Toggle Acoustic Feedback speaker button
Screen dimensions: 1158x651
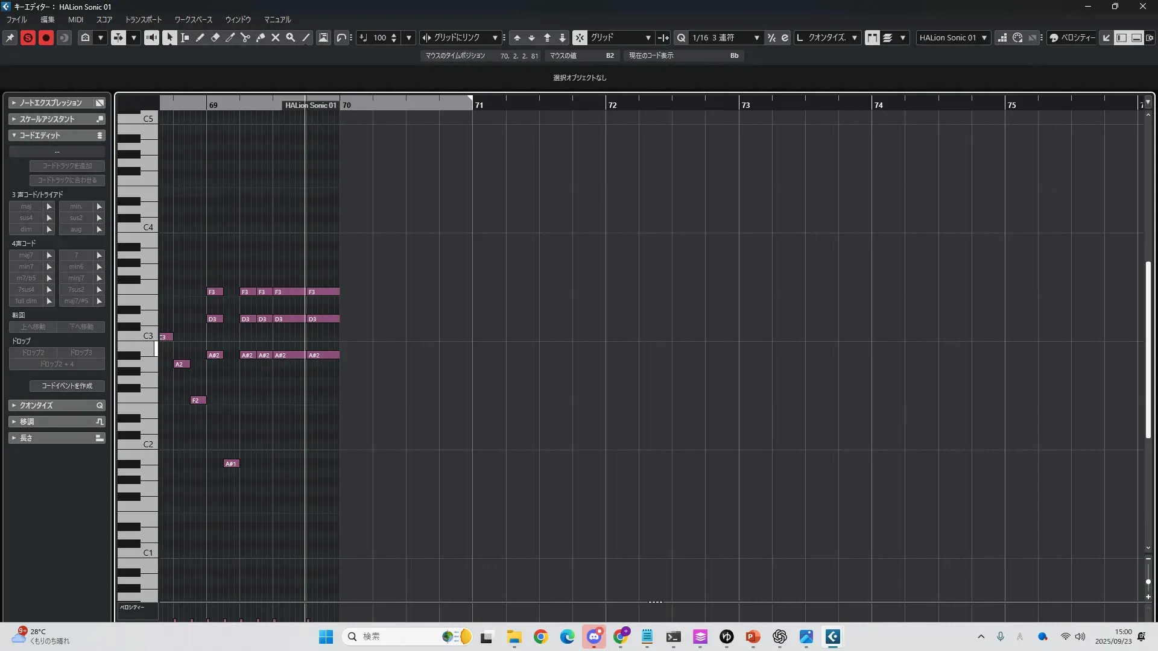[151, 37]
